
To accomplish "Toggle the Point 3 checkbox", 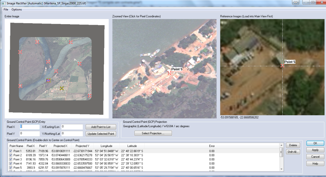I will coord(11,159).
